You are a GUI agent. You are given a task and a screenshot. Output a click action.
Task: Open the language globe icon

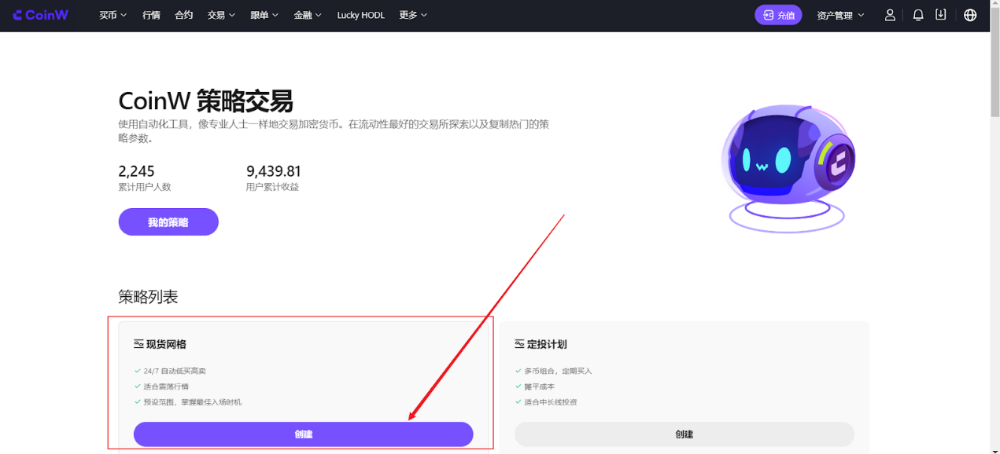(970, 15)
